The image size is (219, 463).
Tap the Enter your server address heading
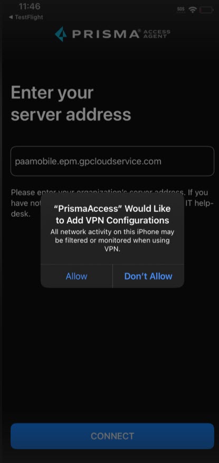pos(71,103)
